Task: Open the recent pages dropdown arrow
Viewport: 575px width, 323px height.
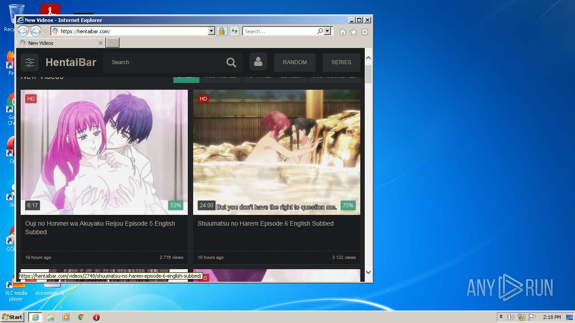Action: (45, 31)
